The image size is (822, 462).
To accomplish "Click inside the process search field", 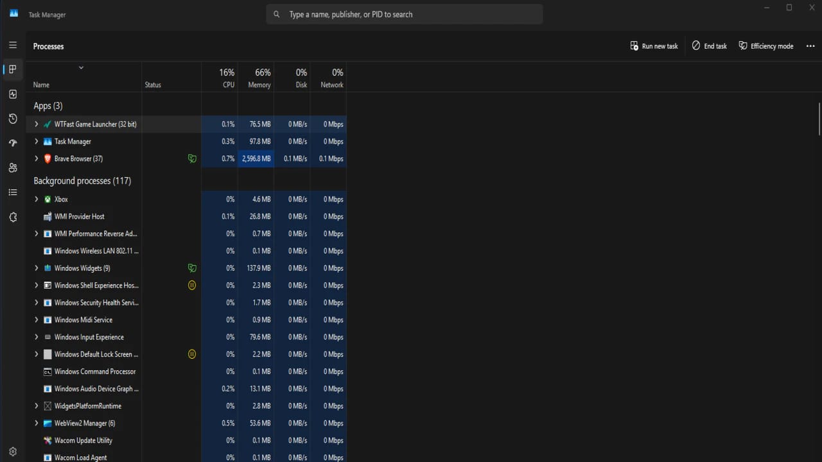I will [x=405, y=13].
